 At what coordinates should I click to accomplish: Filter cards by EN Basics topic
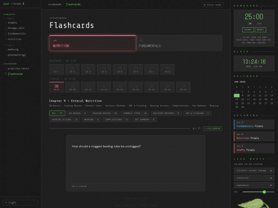point(77,113)
